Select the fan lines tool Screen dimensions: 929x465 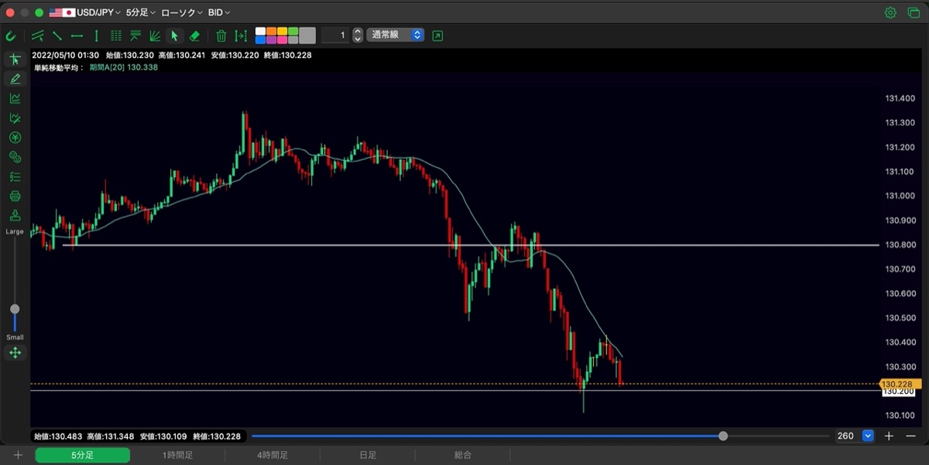tap(155, 36)
